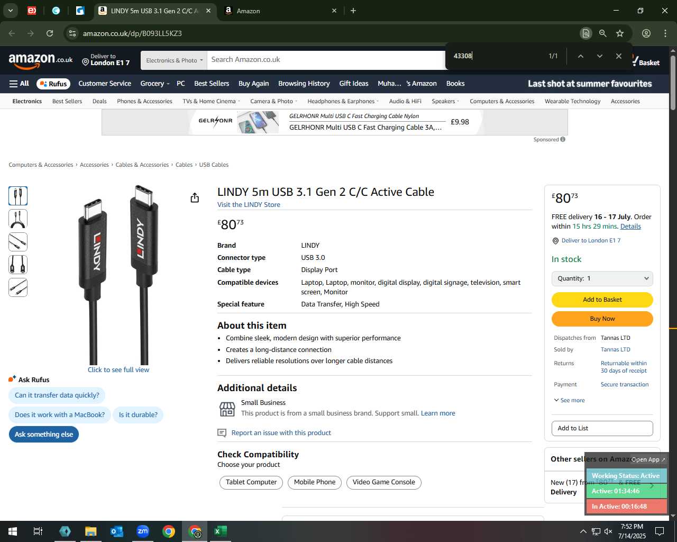Image resolution: width=677 pixels, height=542 pixels.
Task: Select the Tablet Computer compatibility option
Action: pyautogui.click(x=251, y=482)
